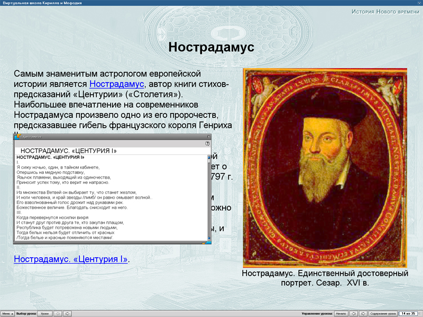Click the Уроки lesson selection button
Viewport: 423px width, 317px height.
coord(45,313)
